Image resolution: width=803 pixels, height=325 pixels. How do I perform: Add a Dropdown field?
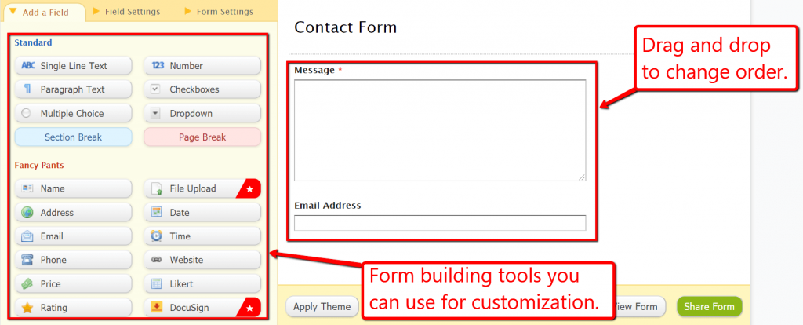(x=202, y=113)
